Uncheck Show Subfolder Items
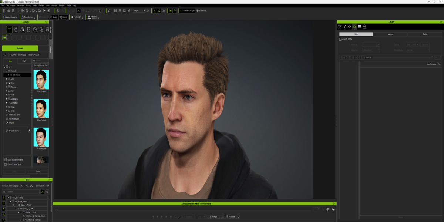Image resolution: width=444 pixels, height=222 pixels. click(x=6, y=160)
